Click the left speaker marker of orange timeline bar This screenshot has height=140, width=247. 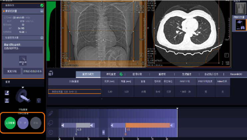click(112, 125)
